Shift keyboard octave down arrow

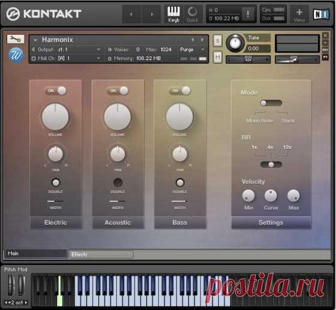click(x=6, y=303)
